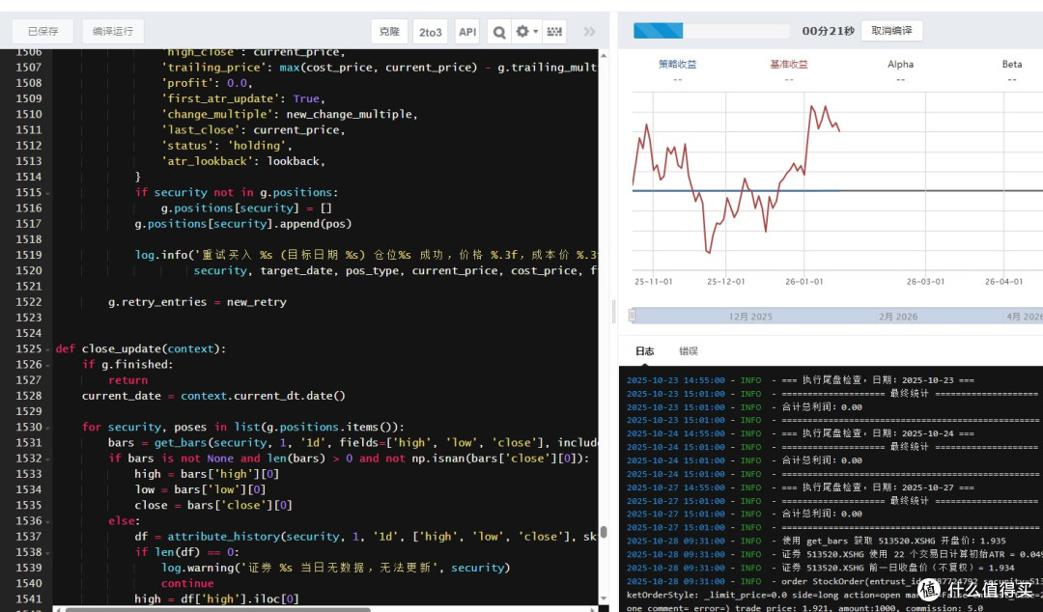
Task: Click the 编译运行 button
Action: (x=113, y=31)
